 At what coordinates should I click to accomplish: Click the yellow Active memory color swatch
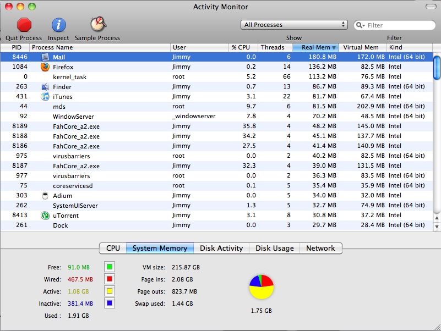(110, 291)
